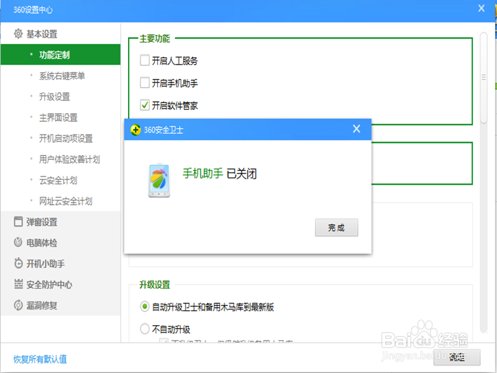Open 弹窗设置 from the sidebar
The height and width of the screenshot is (373, 497).
(37, 221)
